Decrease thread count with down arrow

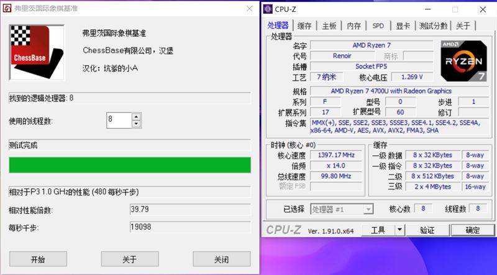[x=136, y=124]
